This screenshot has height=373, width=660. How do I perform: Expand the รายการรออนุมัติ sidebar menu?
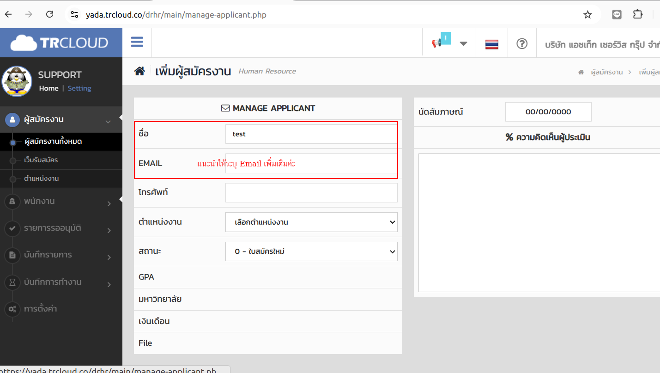(61, 228)
